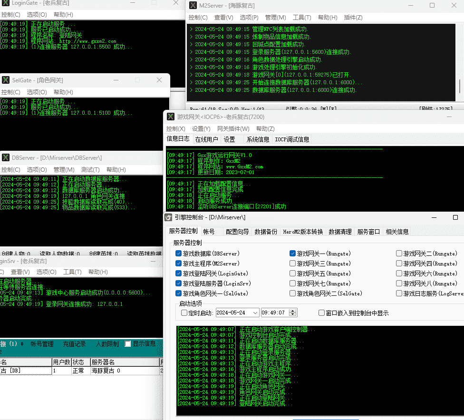
Task: Toggle the 游戏网关一(Rungate) checkbox
Action: (x=292, y=254)
